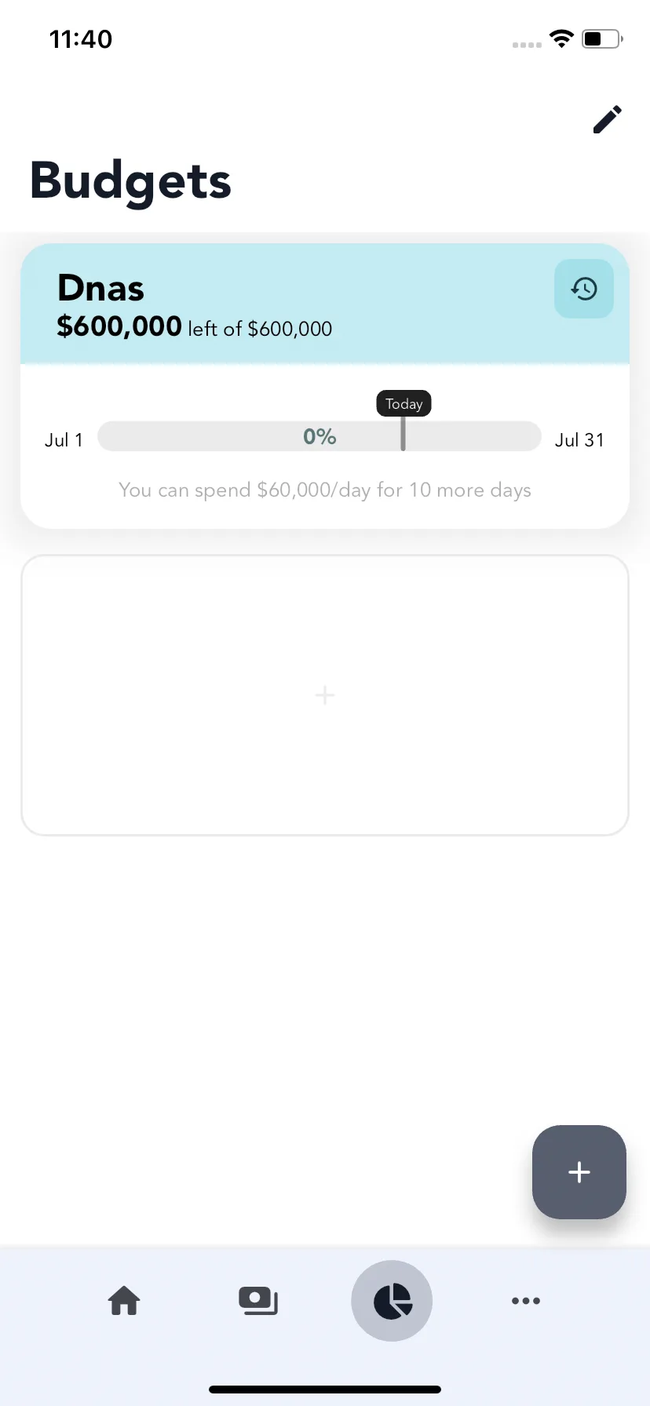
Task: Open the Dnas budget history icon
Action: (584, 289)
